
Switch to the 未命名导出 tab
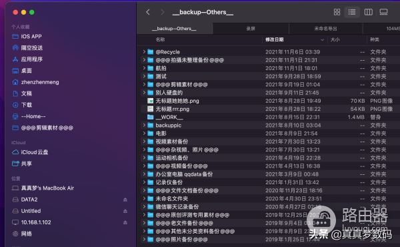click(325, 29)
